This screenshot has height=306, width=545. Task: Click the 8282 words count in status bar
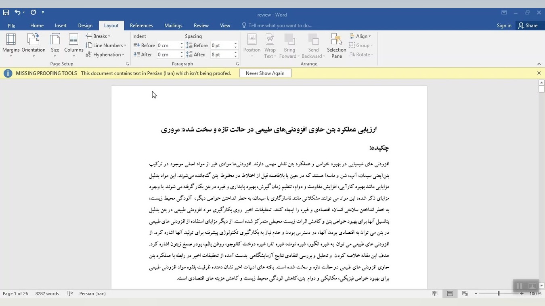[47, 294]
